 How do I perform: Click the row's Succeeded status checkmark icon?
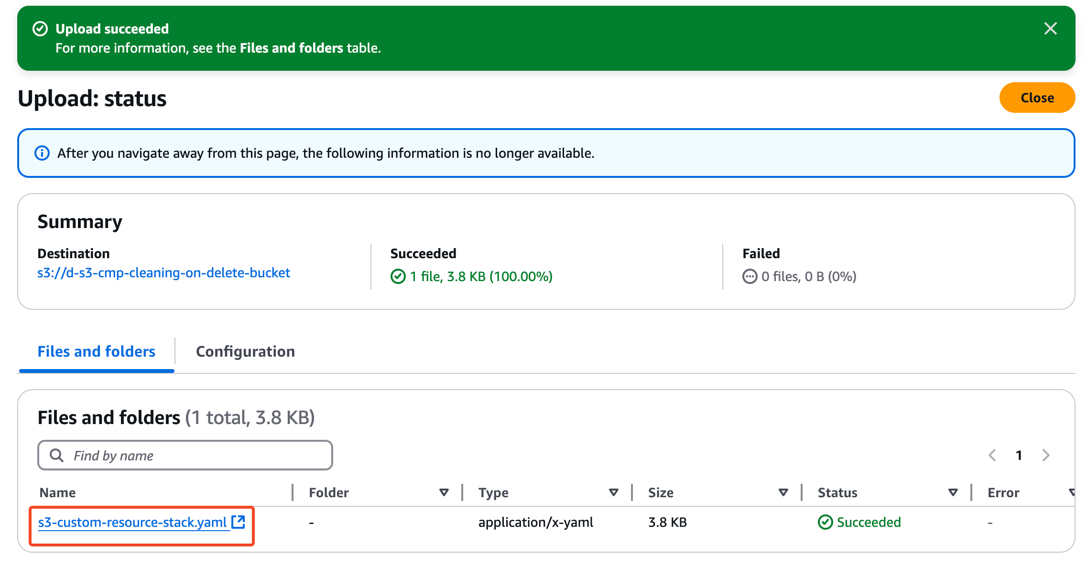pos(825,522)
